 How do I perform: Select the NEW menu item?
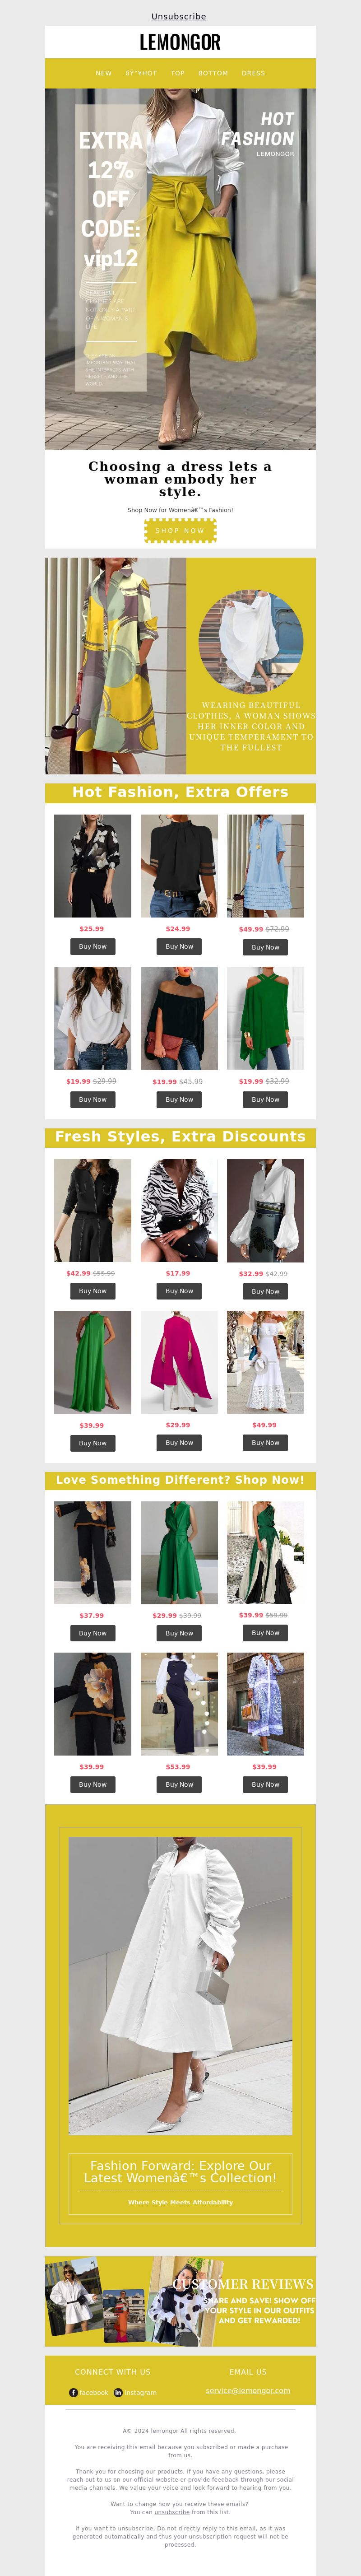click(104, 73)
